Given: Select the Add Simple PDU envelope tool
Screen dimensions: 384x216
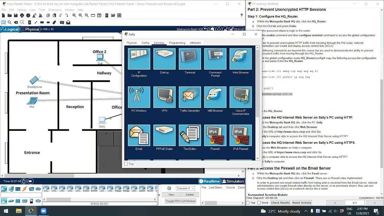Looking at the screenshot, I should tap(62, 22).
